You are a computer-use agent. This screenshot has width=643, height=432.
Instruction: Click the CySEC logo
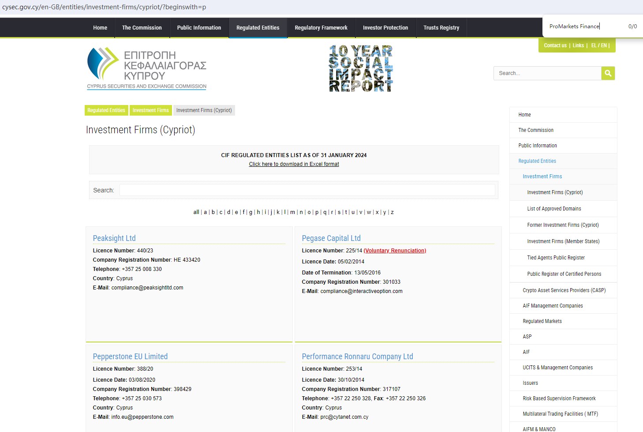[x=147, y=68]
